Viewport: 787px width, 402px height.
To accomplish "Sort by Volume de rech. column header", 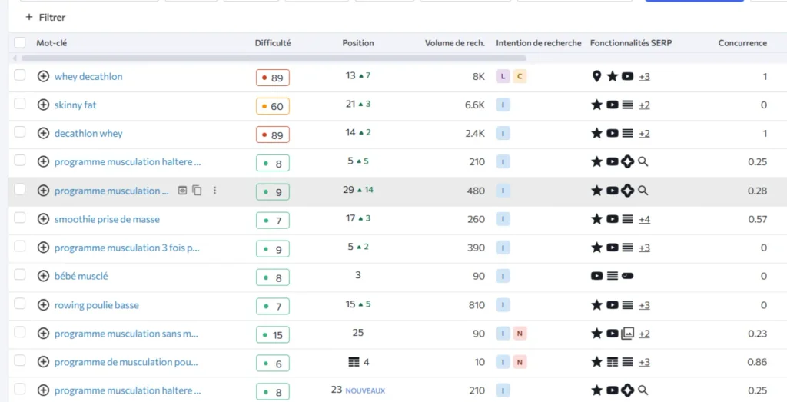I will click(x=455, y=43).
